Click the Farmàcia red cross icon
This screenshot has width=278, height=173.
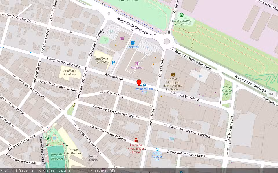pyautogui.click(x=136, y=140)
